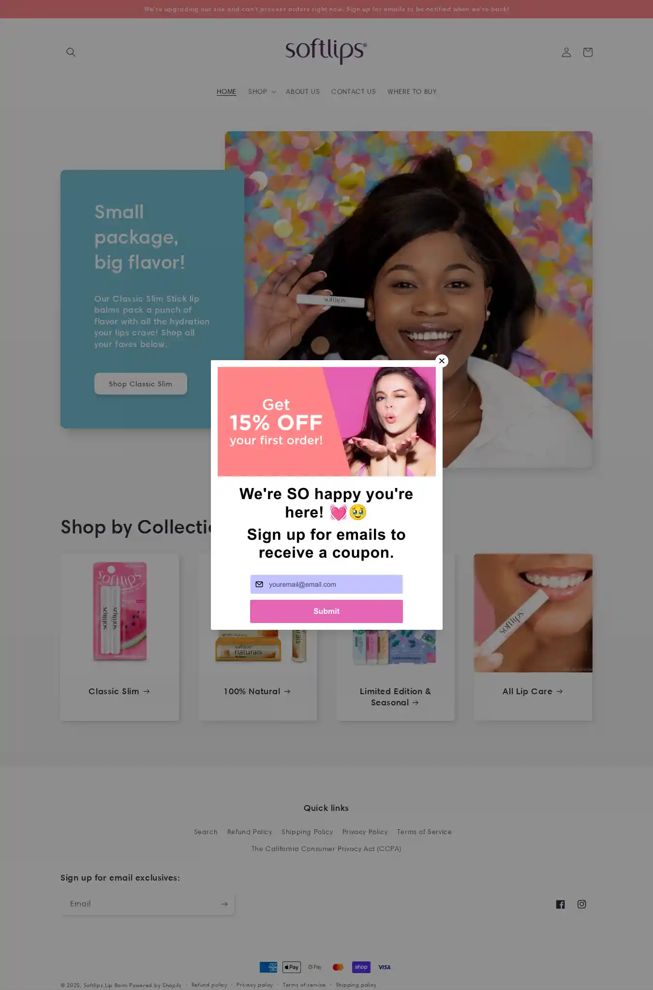Open the shopping cart icon
653x990 pixels.
588,52
